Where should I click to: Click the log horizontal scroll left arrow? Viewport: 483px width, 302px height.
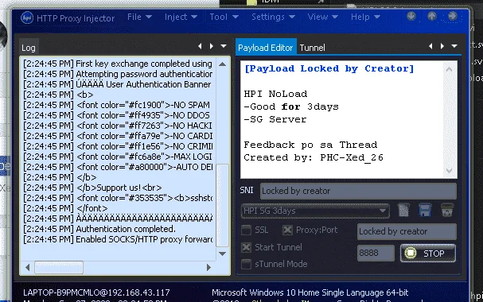27,267
